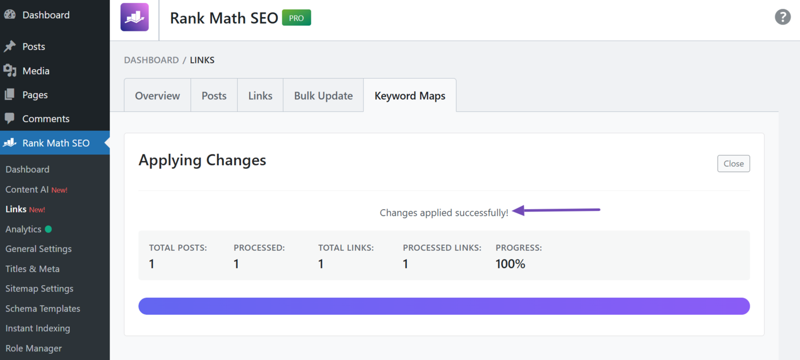This screenshot has height=360, width=800.
Task: Open General Settings in the Rank Math menu
Action: [x=38, y=249]
